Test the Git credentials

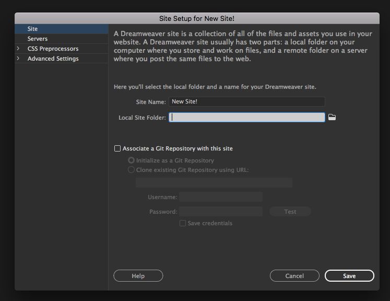pyautogui.click(x=290, y=211)
